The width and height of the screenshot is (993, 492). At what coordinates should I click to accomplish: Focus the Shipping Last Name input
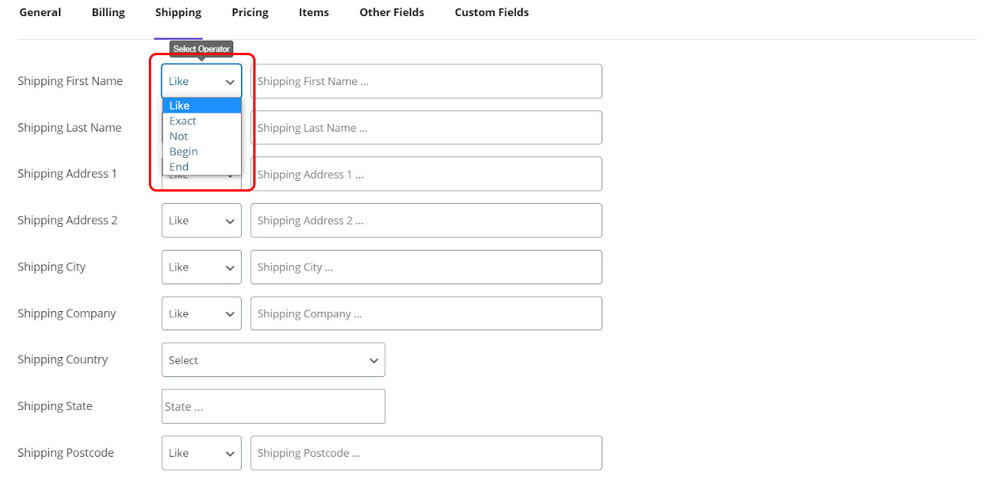[x=426, y=128]
